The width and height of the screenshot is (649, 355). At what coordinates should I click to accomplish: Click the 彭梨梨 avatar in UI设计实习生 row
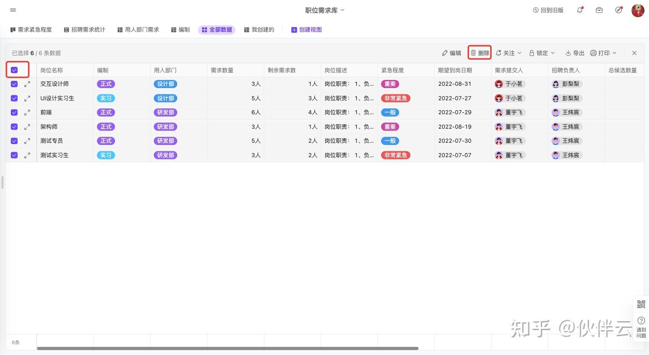pos(556,98)
